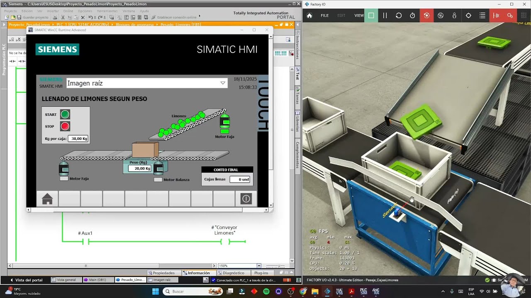Select the fly camera icon
The height and width of the screenshot is (298, 531).
[x=441, y=15]
